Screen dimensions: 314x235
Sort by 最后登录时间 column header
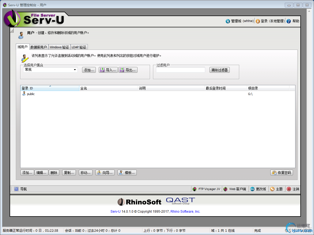(x=226, y=88)
